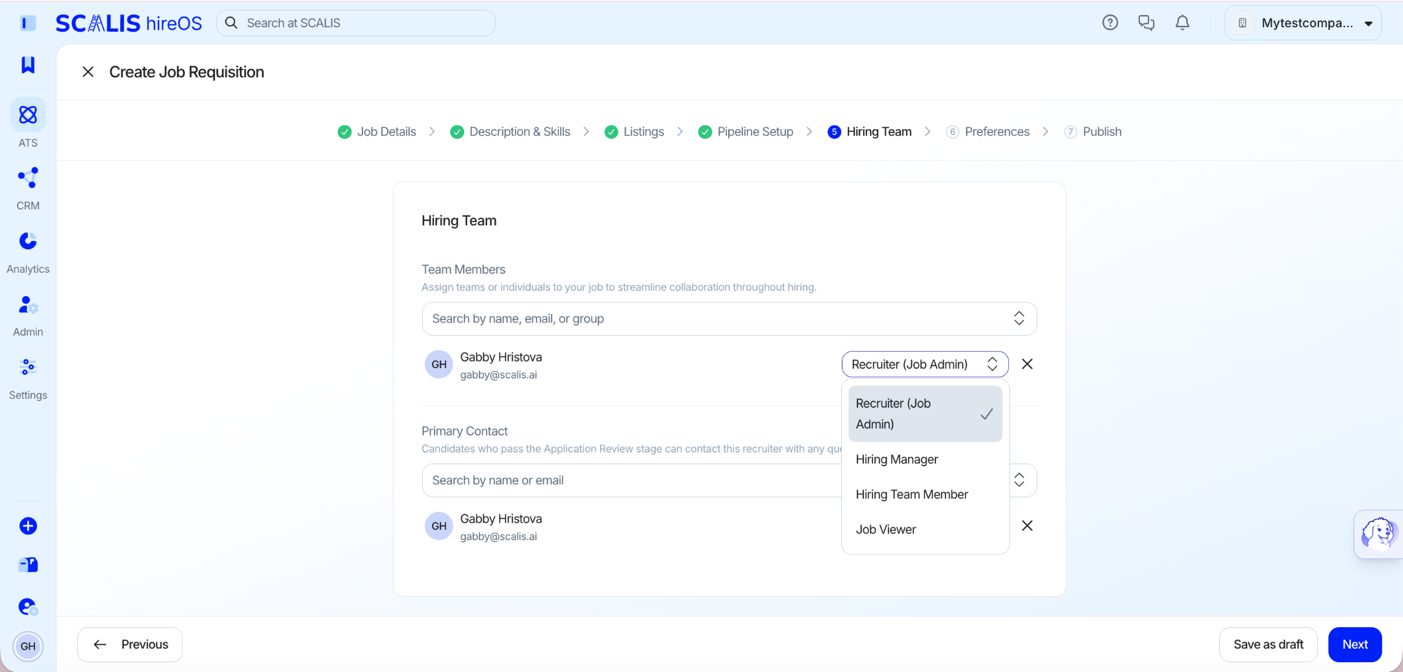Select the Recruiter (Job Admin) role option
Image resolution: width=1403 pixels, height=672 pixels.
pos(925,414)
